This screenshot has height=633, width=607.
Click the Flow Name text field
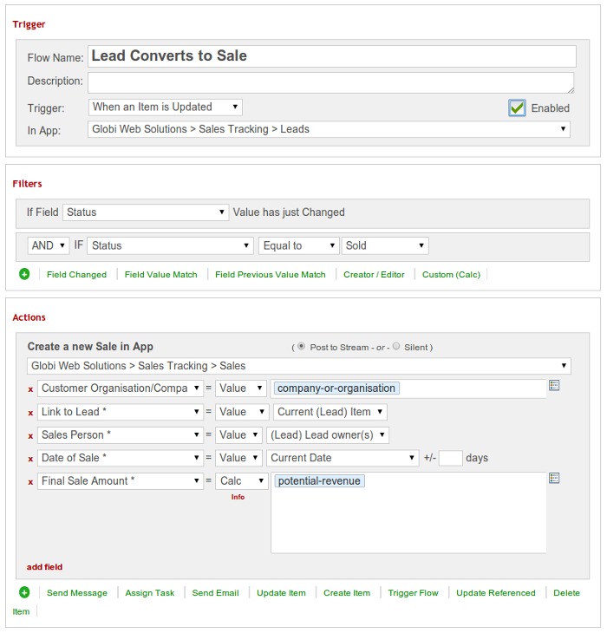click(x=331, y=56)
